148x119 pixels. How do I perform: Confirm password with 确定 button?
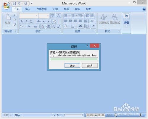point(72,66)
